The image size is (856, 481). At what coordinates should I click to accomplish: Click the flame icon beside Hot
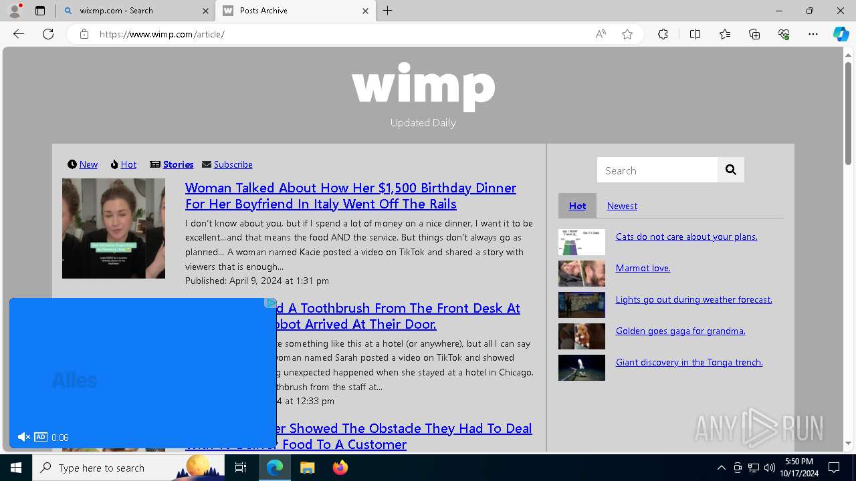tap(114, 164)
